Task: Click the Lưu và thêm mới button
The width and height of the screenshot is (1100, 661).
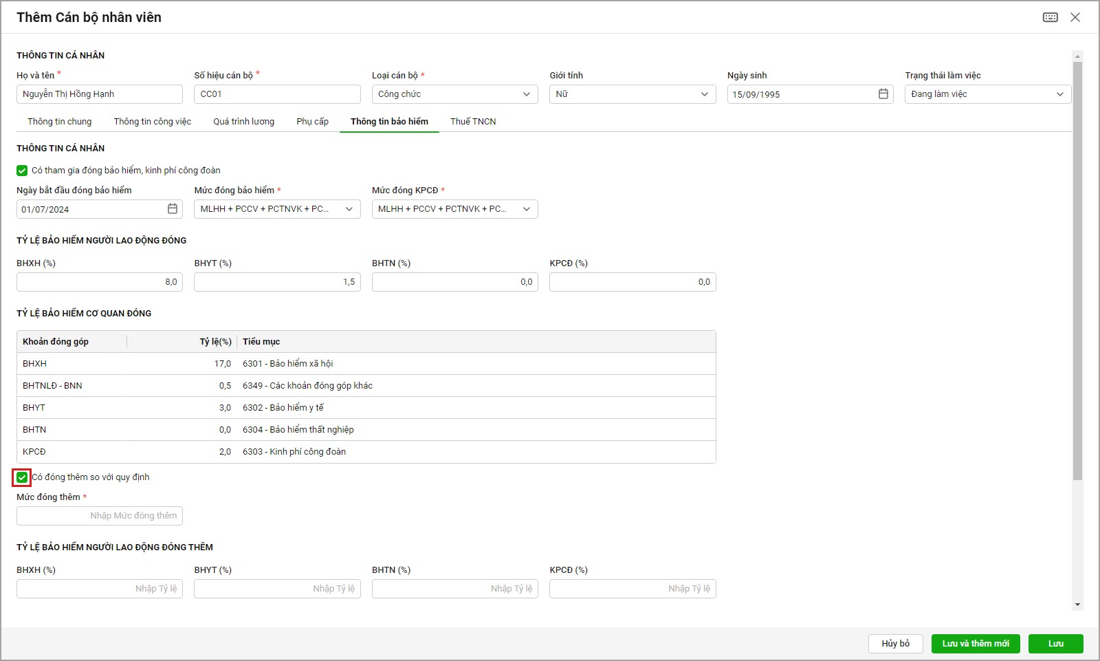Action: [x=976, y=644]
